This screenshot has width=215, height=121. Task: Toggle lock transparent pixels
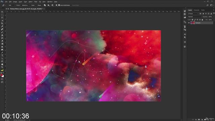[192, 20]
